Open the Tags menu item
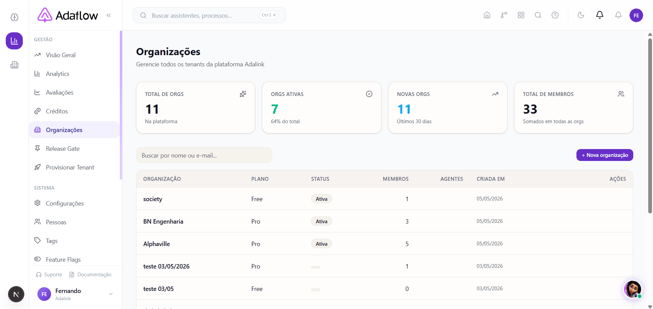This screenshot has height=309, width=653. pyautogui.click(x=74, y=241)
